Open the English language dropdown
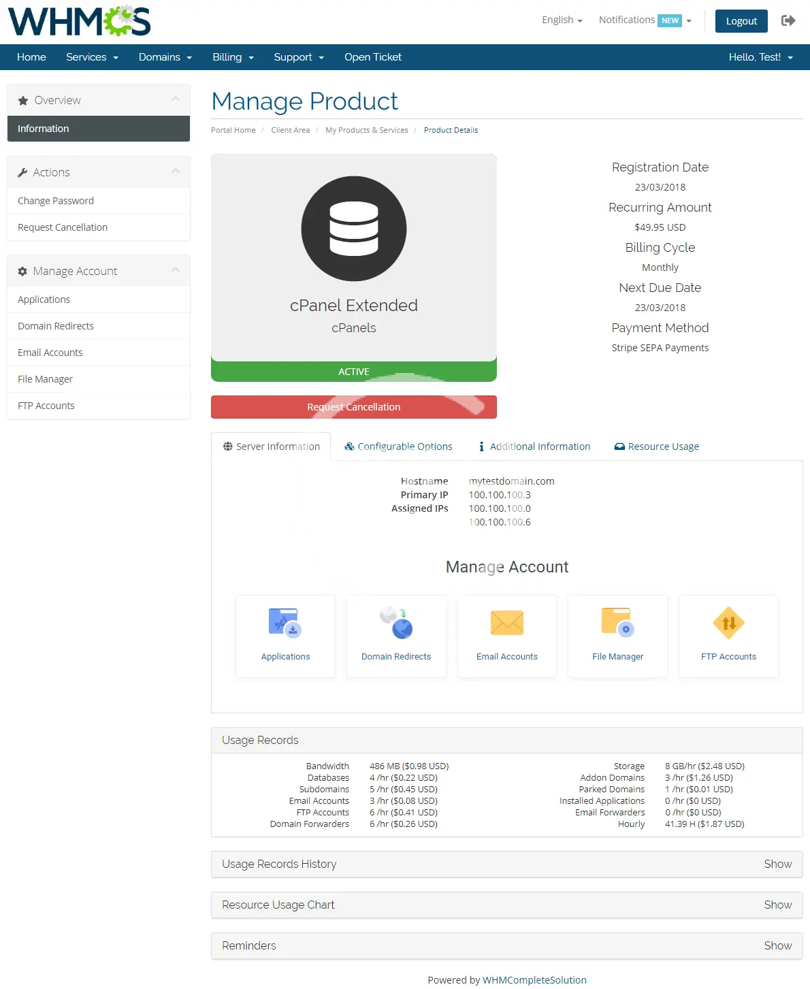This screenshot has width=810, height=989. [x=562, y=20]
